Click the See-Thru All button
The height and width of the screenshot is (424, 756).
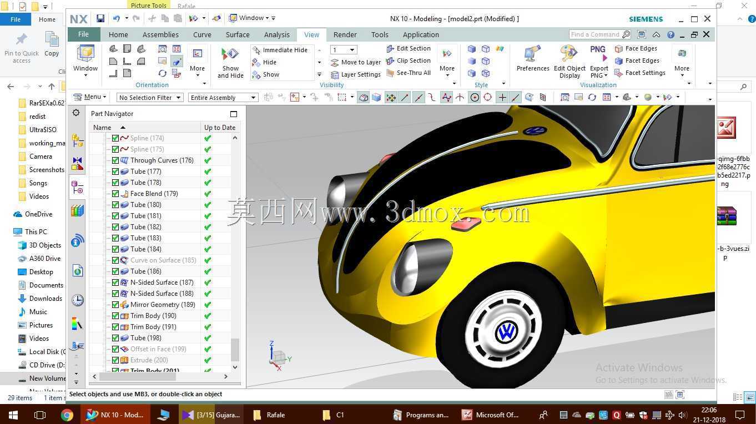409,73
